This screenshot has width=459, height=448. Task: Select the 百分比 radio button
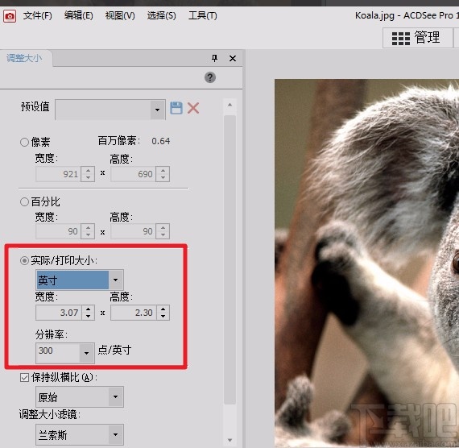click(x=25, y=202)
